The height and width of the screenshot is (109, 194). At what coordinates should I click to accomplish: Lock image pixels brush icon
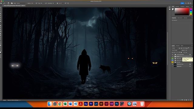click(x=176, y=52)
